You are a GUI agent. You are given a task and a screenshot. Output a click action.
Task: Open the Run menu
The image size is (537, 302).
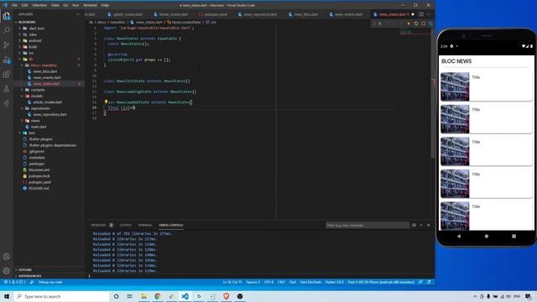point(76,5)
